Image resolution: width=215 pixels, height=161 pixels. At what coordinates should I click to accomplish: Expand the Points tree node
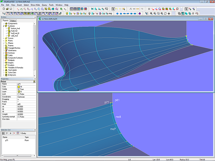tap(3, 40)
